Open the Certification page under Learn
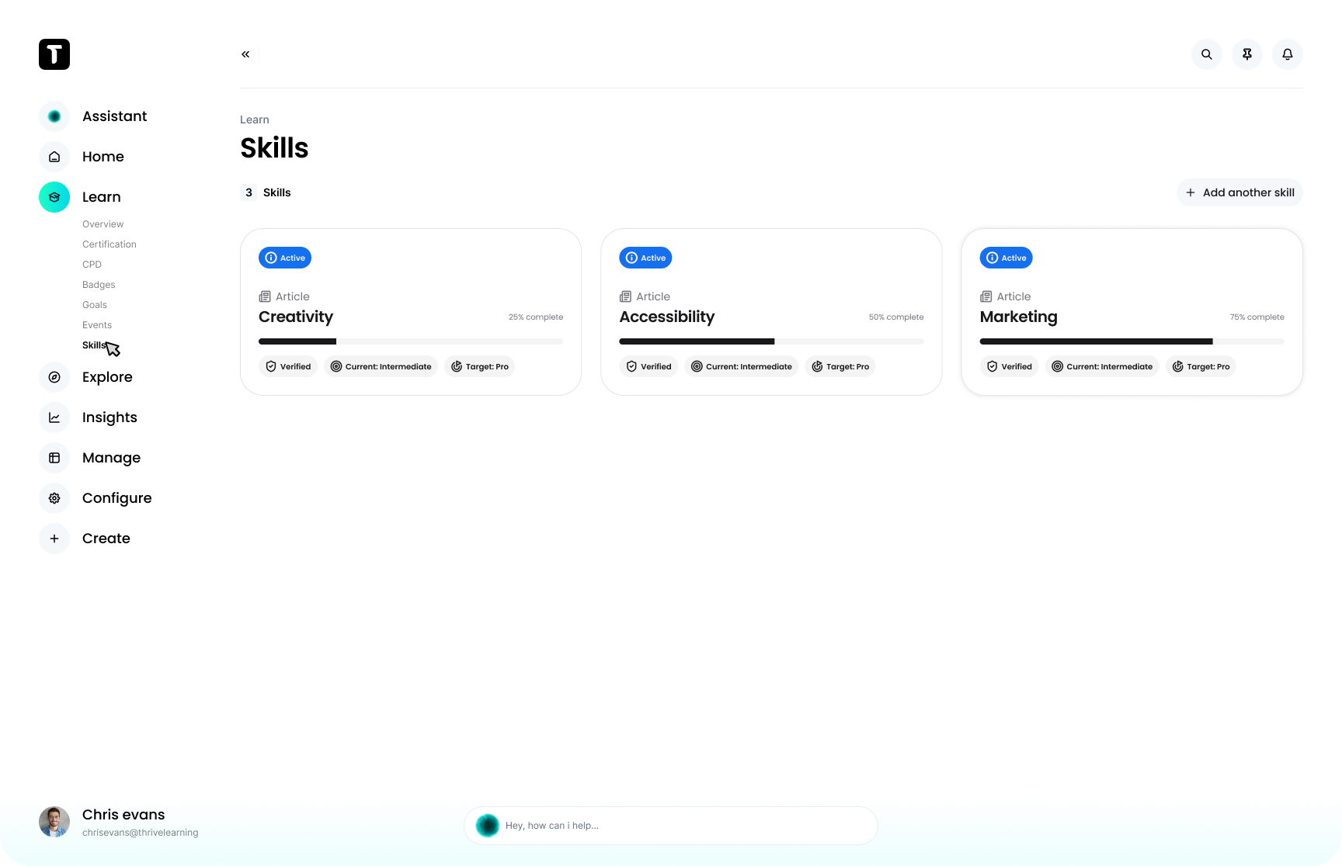This screenshot has width=1342, height=866. pyautogui.click(x=109, y=244)
